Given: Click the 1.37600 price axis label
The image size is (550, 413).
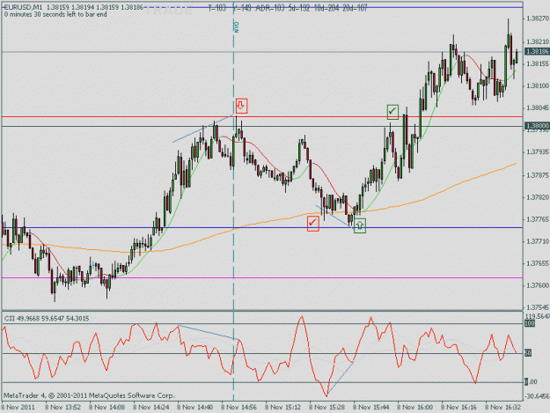Looking at the screenshot, I should 538,285.
